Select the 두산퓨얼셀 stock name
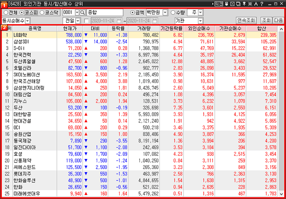286x199 pixels. click(x=25, y=62)
